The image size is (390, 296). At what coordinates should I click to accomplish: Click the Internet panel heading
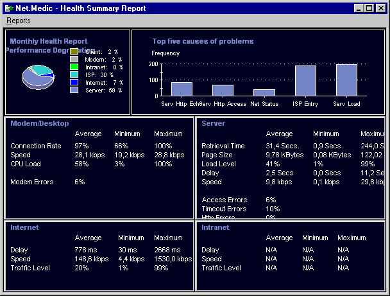[24, 227]
